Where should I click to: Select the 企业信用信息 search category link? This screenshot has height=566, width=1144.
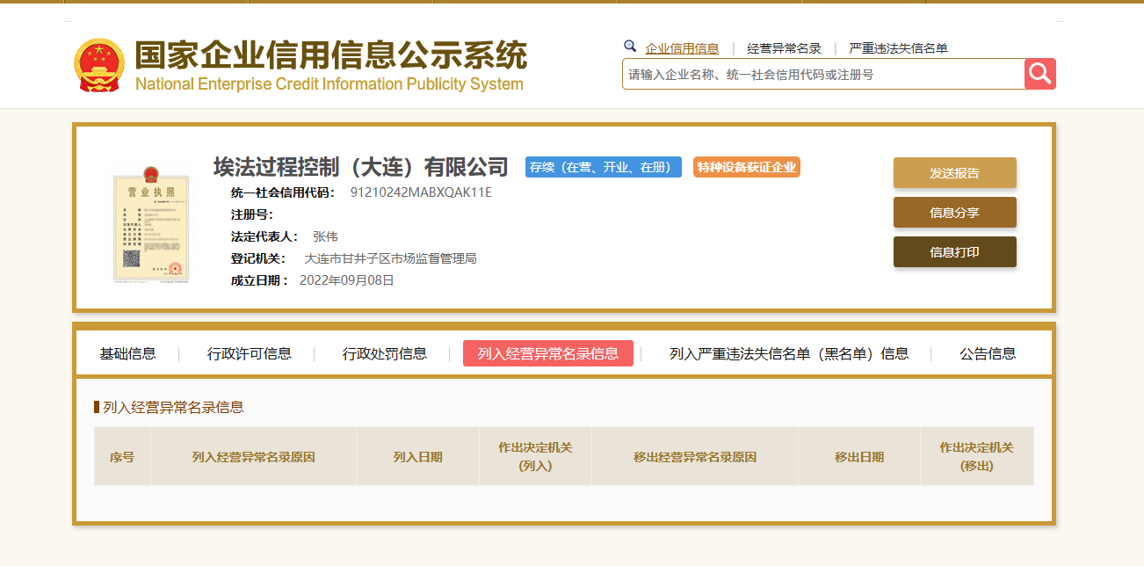pyautogui.click(x=682, y=48)
